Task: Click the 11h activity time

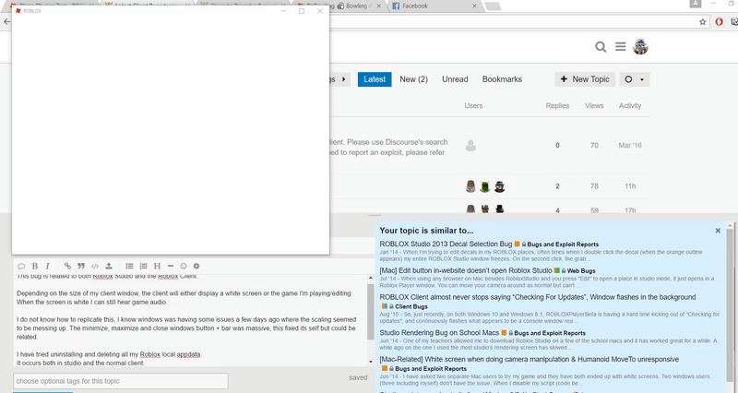Action: [630, 186]
